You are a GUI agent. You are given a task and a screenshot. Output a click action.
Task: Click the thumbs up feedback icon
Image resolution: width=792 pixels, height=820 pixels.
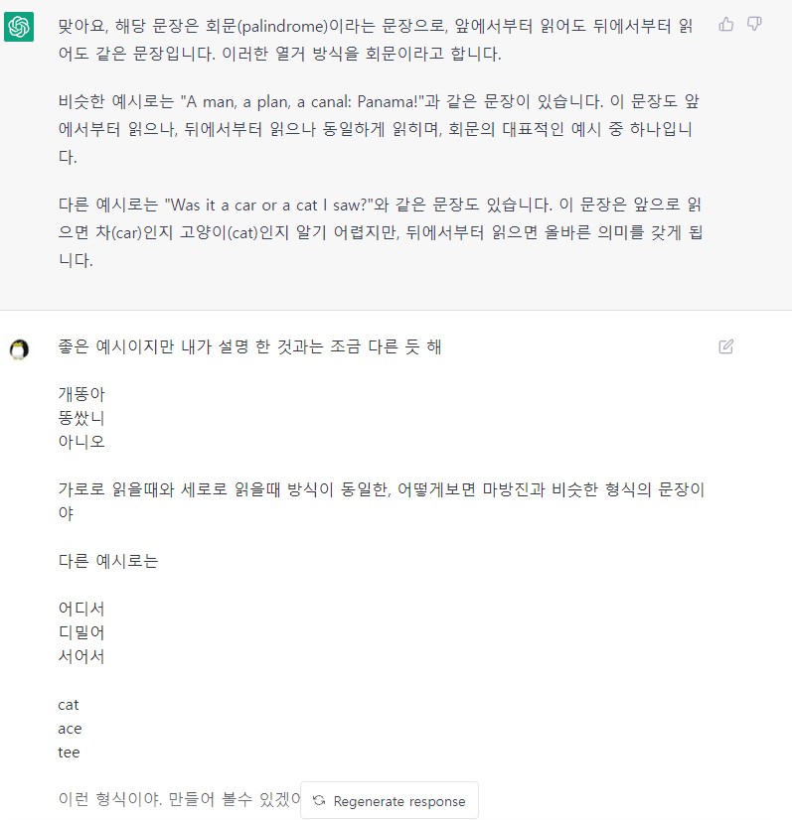pos(726,24)
